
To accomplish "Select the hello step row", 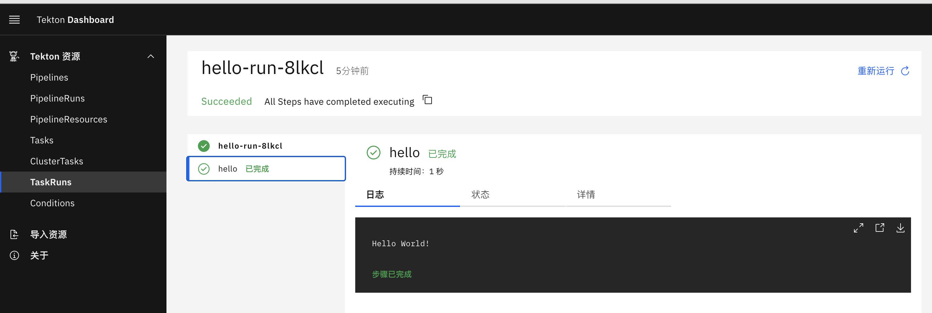I will (266, 169).
